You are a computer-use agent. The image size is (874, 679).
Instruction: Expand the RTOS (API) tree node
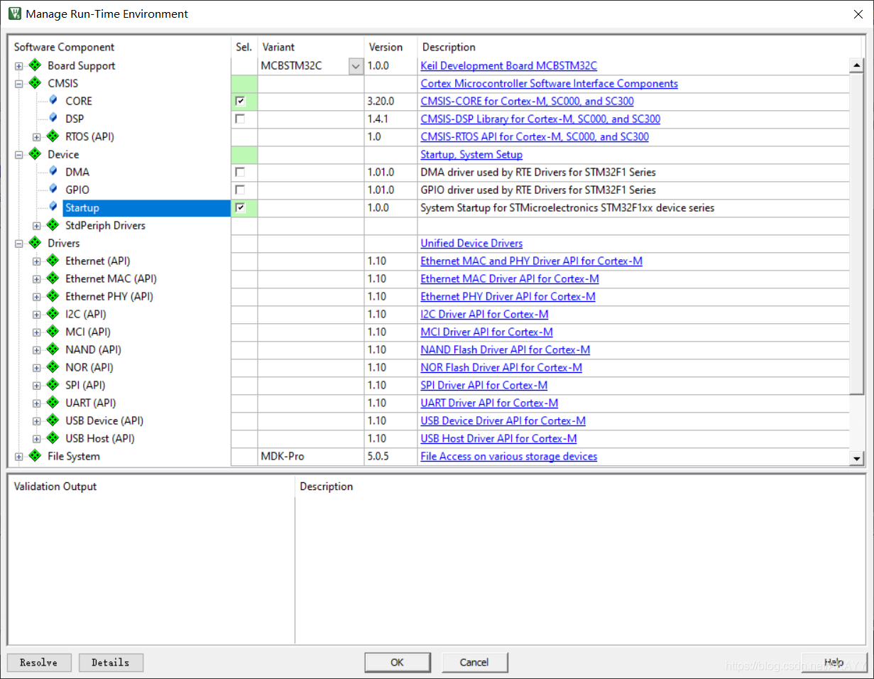37,137
